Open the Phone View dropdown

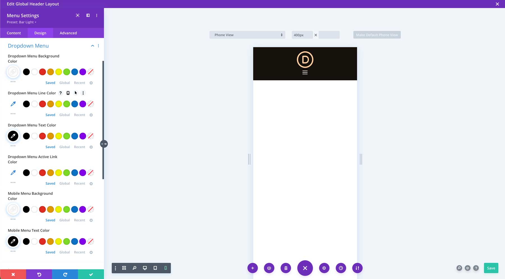click(247, 35)
